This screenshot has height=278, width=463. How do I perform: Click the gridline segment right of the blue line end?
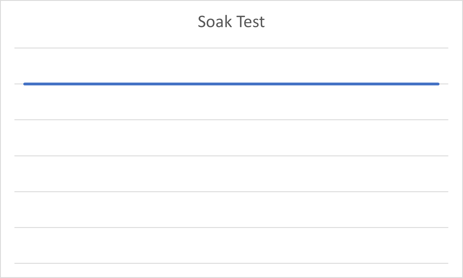pos(444,84)
